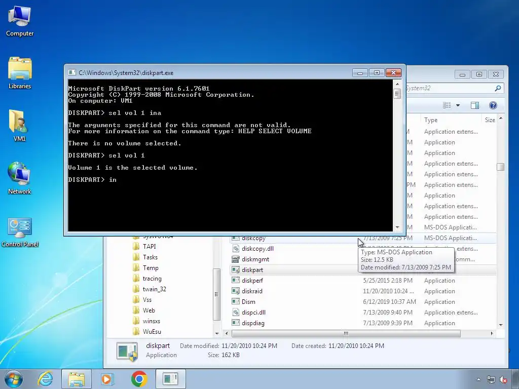519x389 pixels.
Task: Click file list horizontal scroll right arrow
Action: [x=492, y=333]
